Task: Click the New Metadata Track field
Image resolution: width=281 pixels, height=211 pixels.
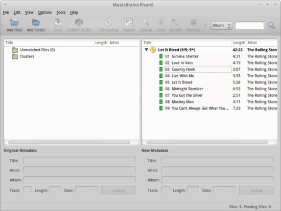Action: [165, 191]
